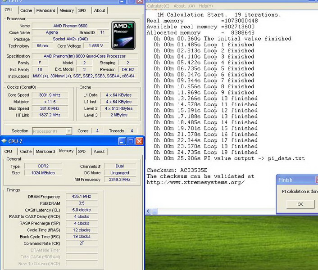Viewport: 318px width, 270px height.
Task: Close the lower CPU-Z window
Action: pos(139,141)
